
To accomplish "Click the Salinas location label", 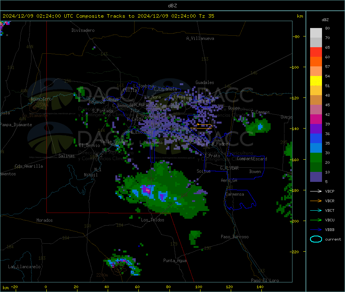I will [66, 156].
